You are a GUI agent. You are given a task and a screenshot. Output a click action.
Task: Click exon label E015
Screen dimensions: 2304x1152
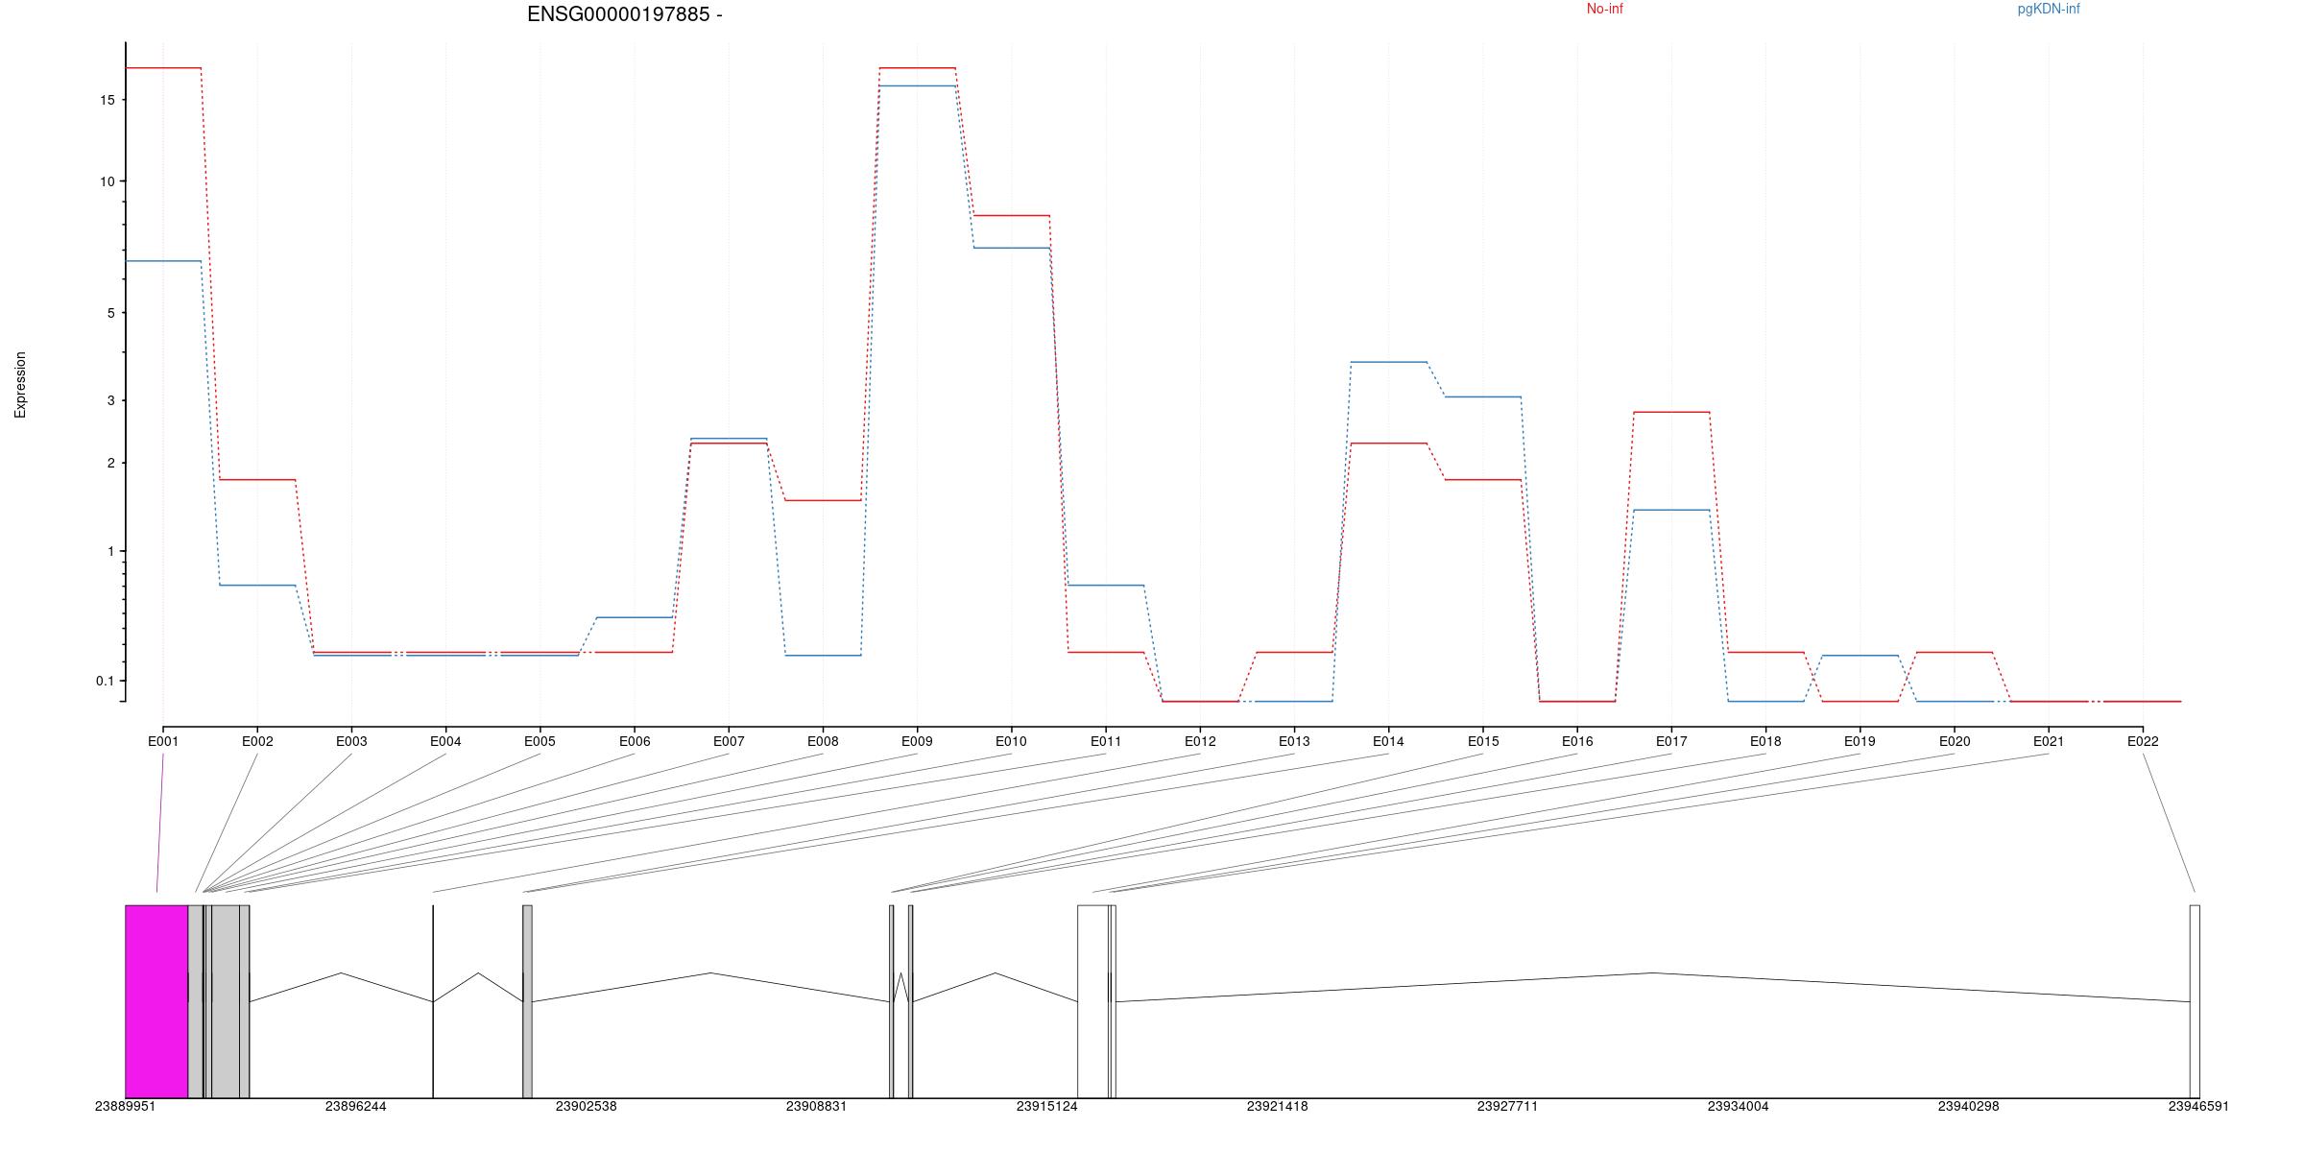click(1483, 741)
